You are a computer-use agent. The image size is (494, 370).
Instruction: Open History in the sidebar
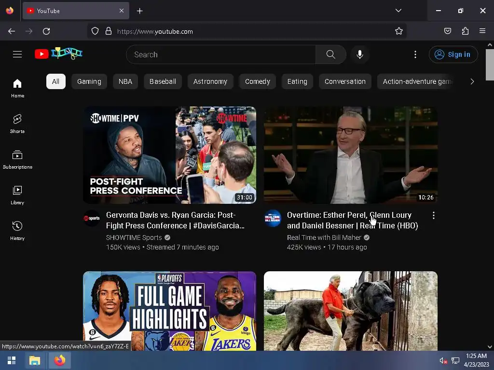tap(17, 231)
